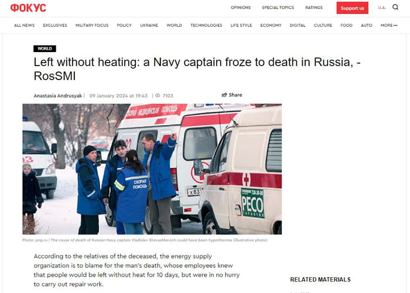Image resolution: width=410 pixels, height=293 pixels.
Task: Go to the AUTO category
Action: tap(366, 25)
